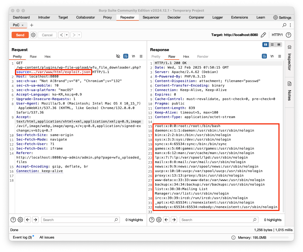
Task: Select side-by-side layout view
Action: pos(266,44)
